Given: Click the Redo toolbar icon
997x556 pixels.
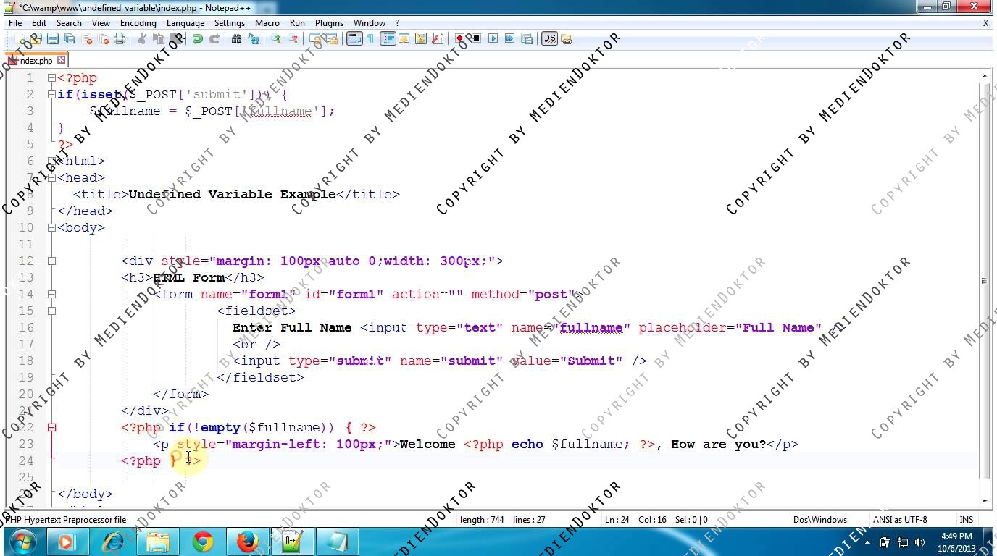Looking at the screenshot, I should point(214,38).
